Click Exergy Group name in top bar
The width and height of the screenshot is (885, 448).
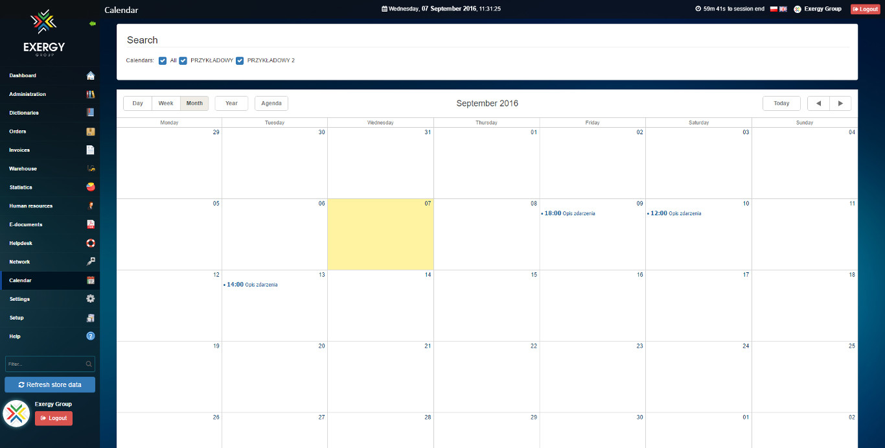coord(823,9)
